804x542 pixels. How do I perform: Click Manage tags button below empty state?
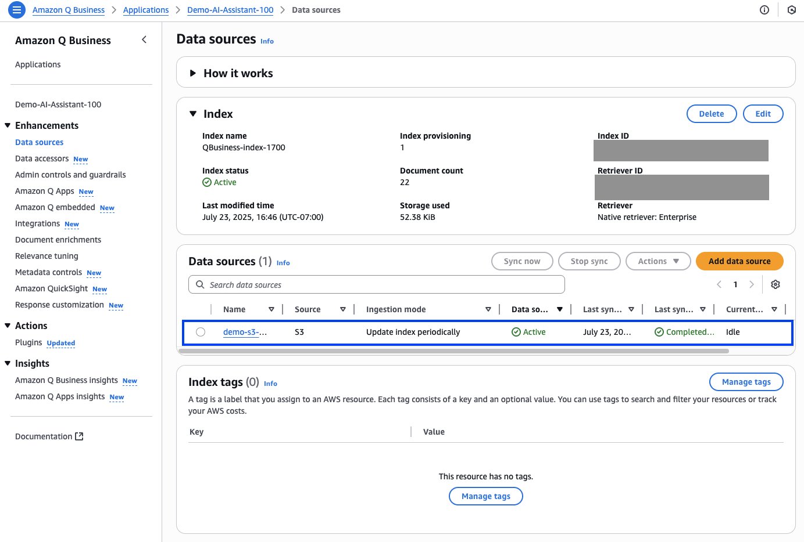coord(486,496)
